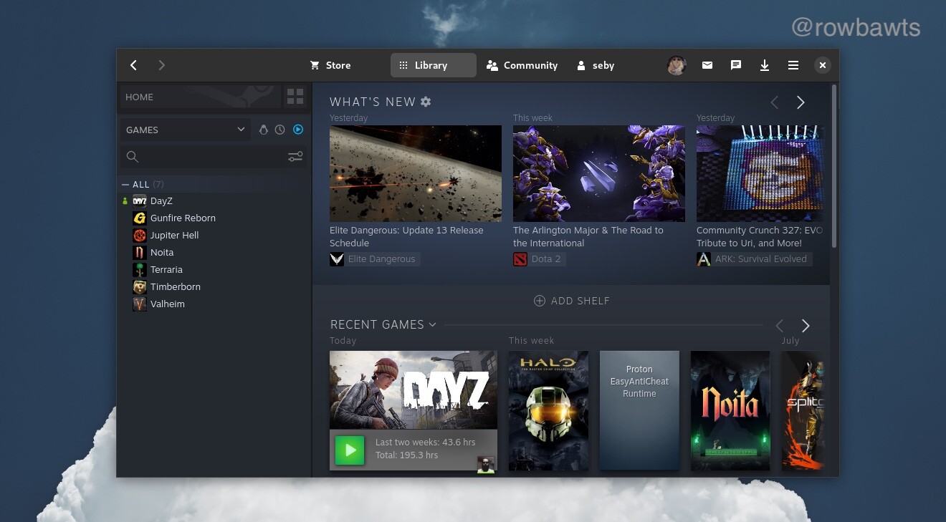Open the Recent Games shelf dropdown
The image size is (946, 522).
pyautogui.click(x=432, y=325)
